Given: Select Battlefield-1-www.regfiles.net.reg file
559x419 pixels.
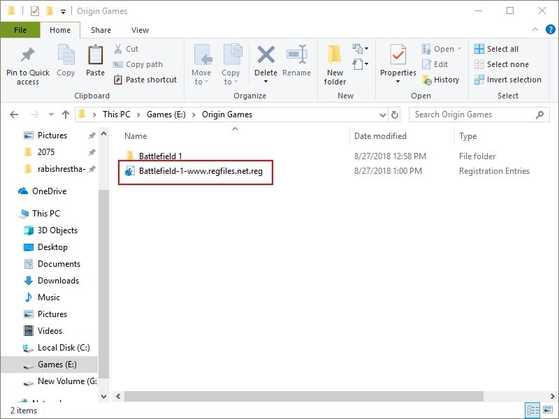Looking at the screenshot, I should tap(200, 171).
